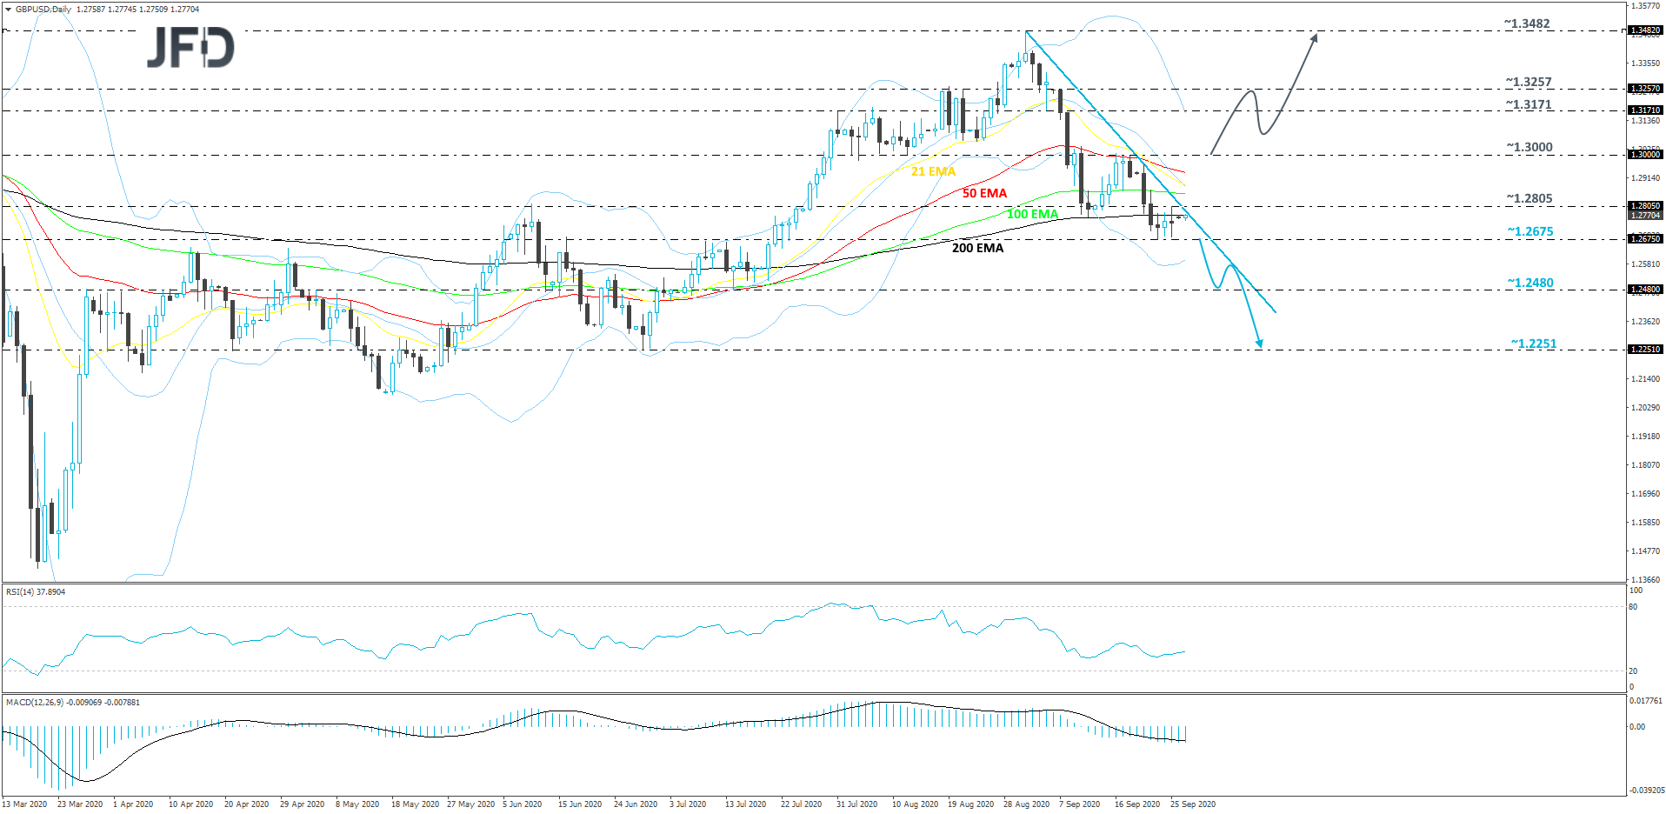Click the 13 Mar 2020 date on the time axis
1666x814 pixels.
[24, 804]
